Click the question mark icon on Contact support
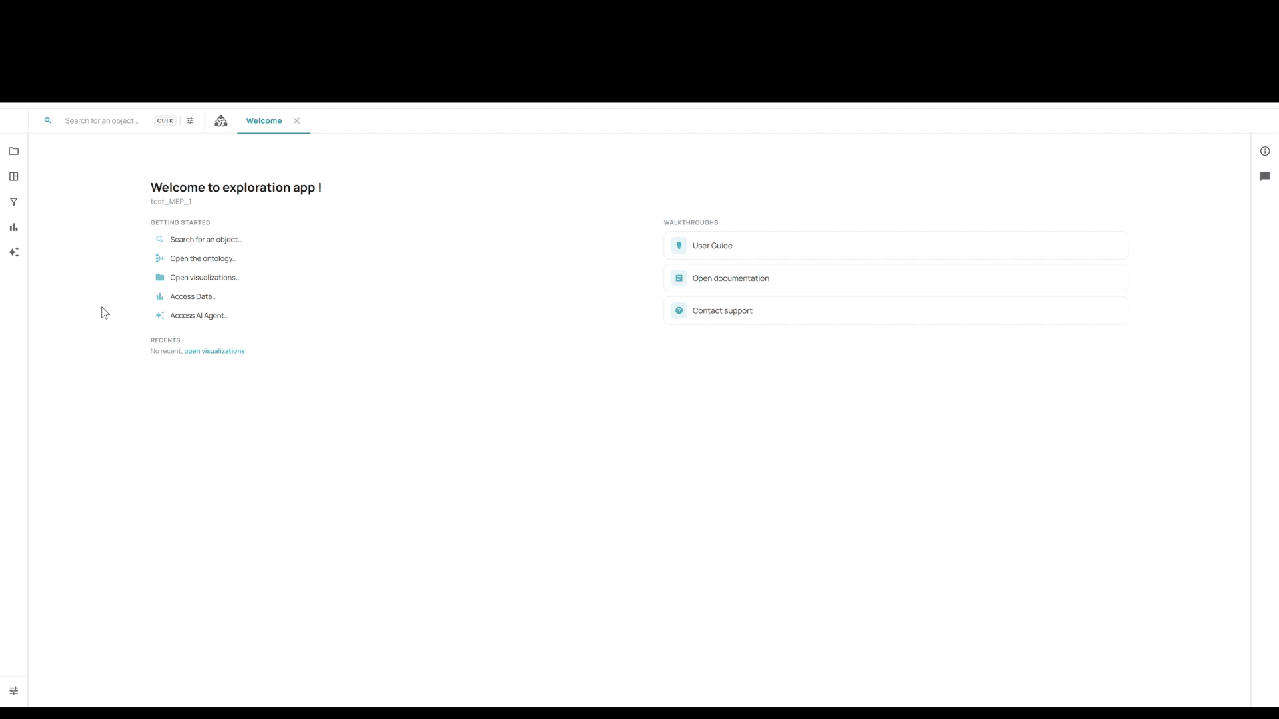This screenshot has width=1279, height=719. coord(679,311)
